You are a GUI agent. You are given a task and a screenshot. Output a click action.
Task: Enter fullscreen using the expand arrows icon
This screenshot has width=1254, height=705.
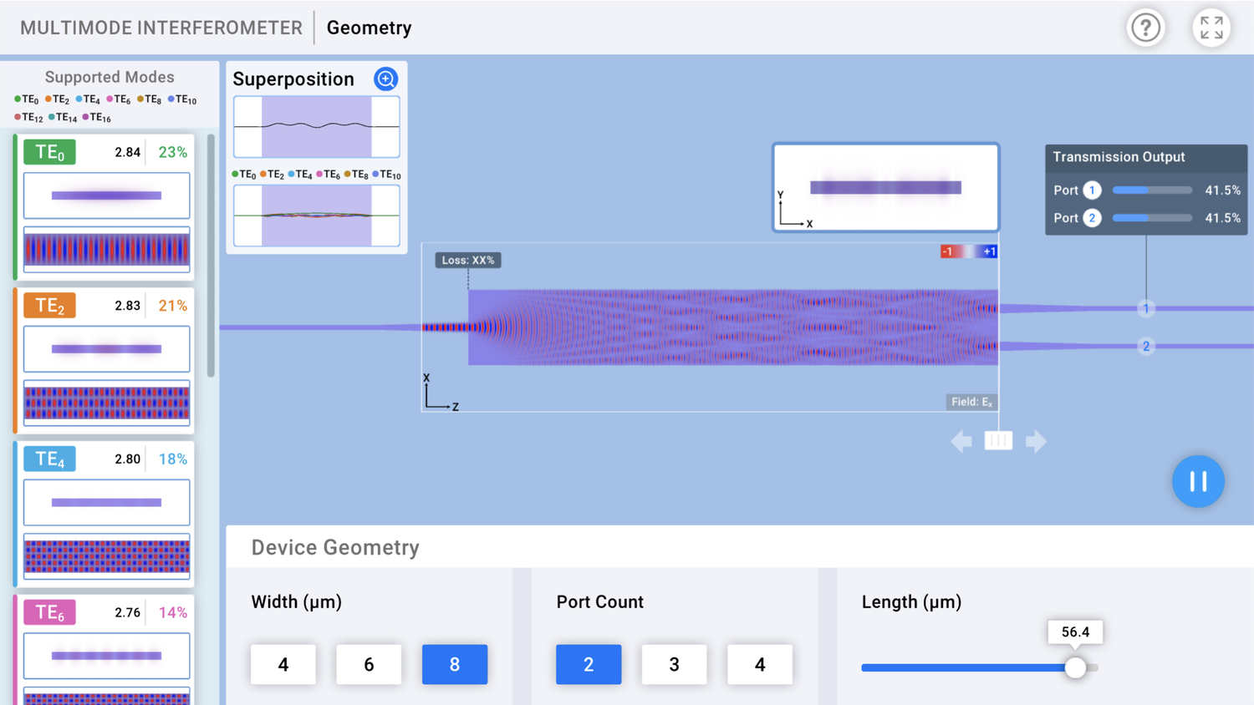coord(1211,28)
